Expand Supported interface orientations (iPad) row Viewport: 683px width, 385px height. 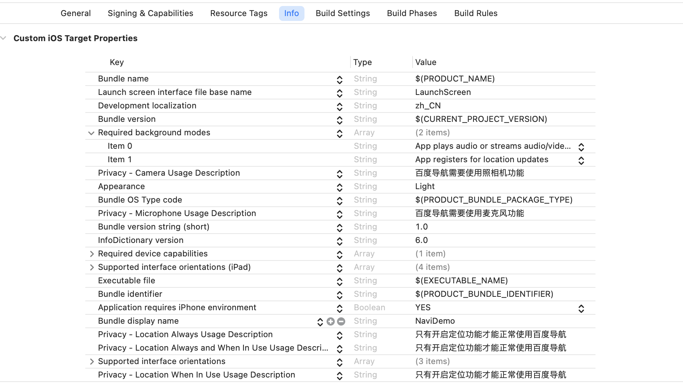92,267
